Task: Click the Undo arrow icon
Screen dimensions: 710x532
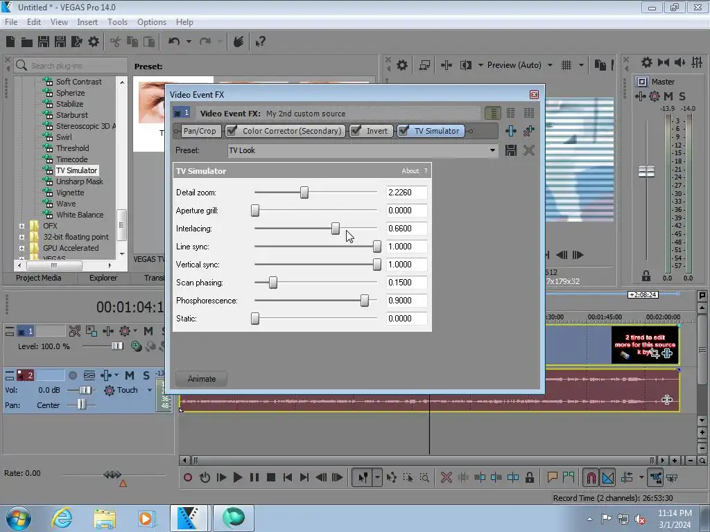Action: [174, 42]
